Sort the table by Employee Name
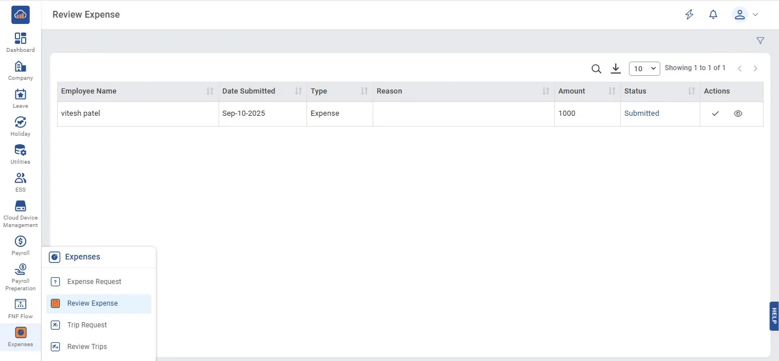 point(209,91)
